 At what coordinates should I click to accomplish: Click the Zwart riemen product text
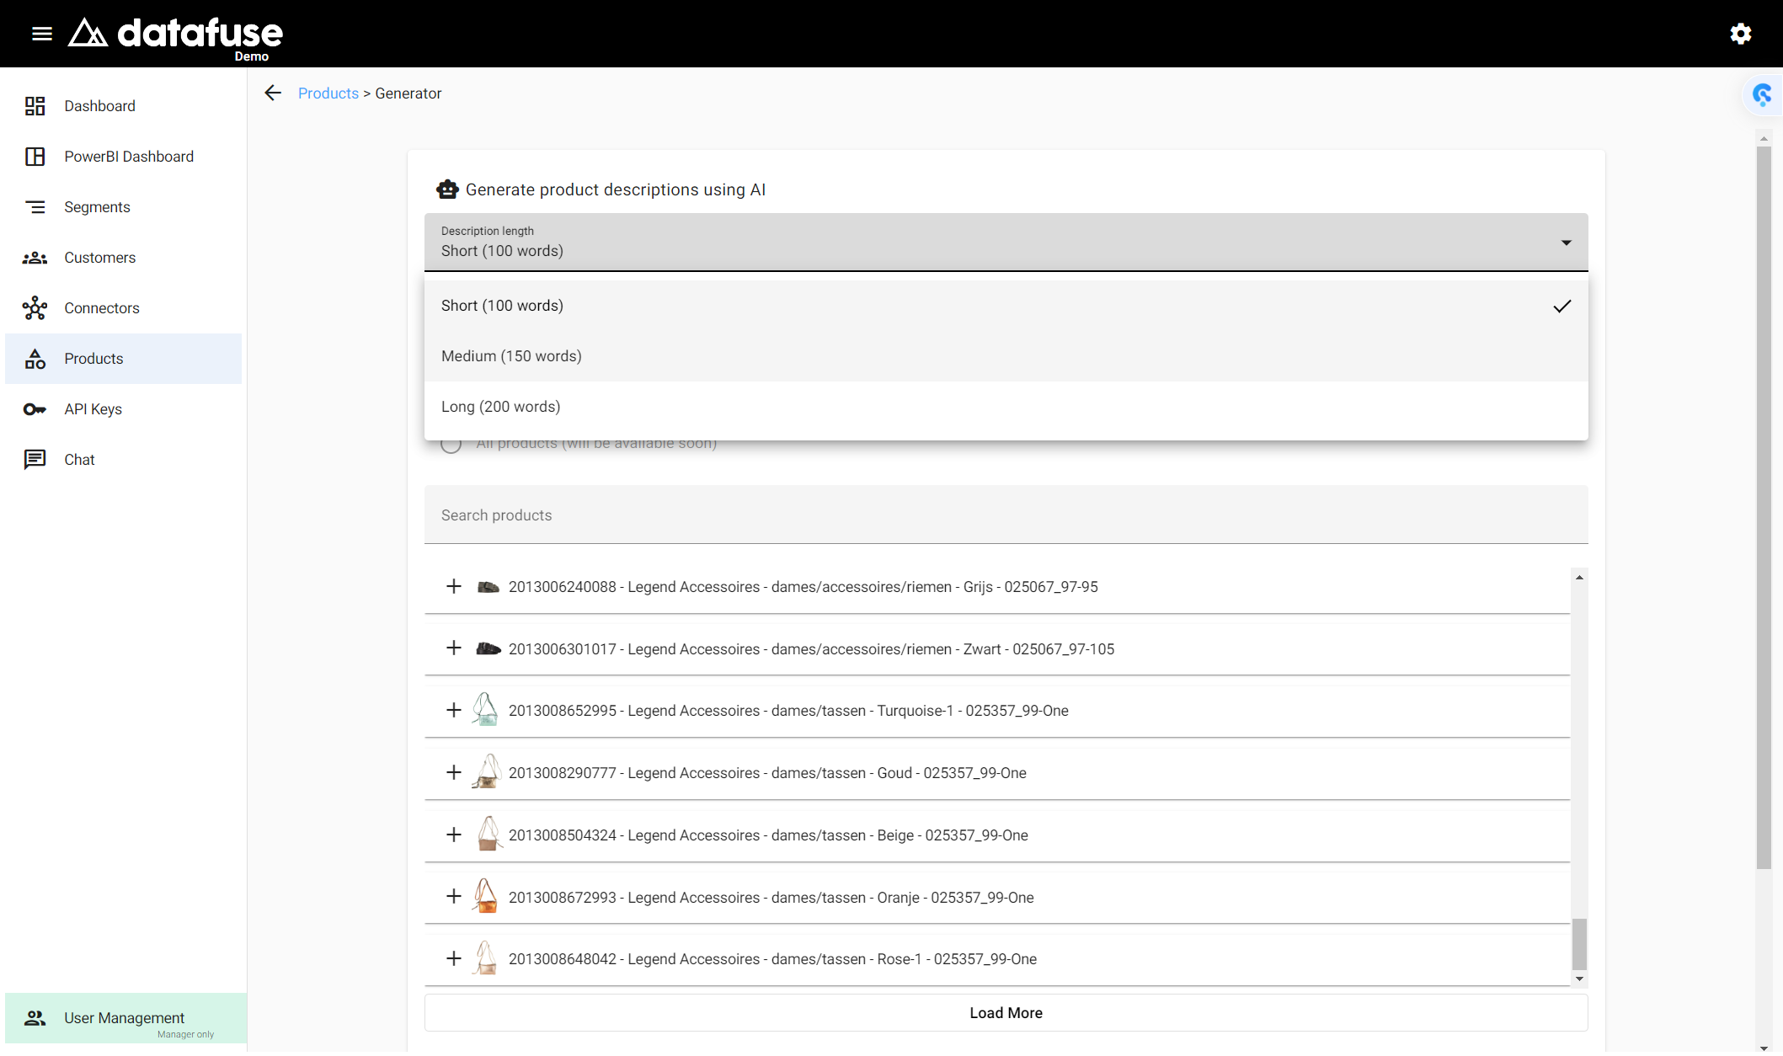coord(811,649)
